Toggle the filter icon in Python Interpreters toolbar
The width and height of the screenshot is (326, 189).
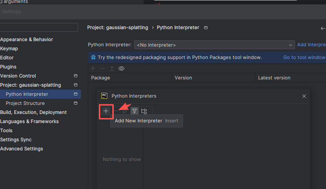[135, 111]
